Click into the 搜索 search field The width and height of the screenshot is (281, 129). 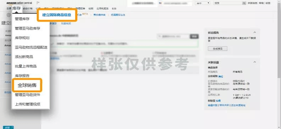coord(228,3)
